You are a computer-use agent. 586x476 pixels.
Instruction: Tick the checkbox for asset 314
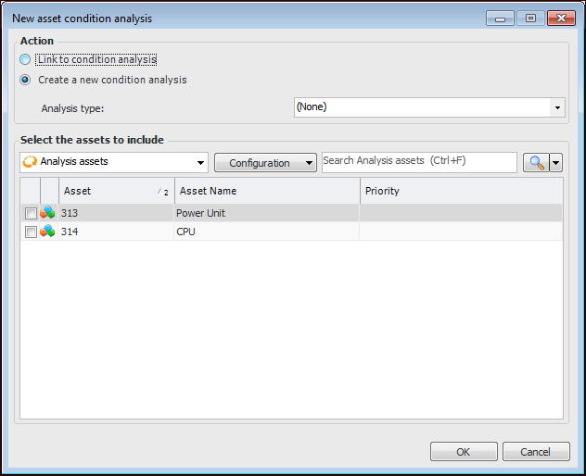coord(31,232)
